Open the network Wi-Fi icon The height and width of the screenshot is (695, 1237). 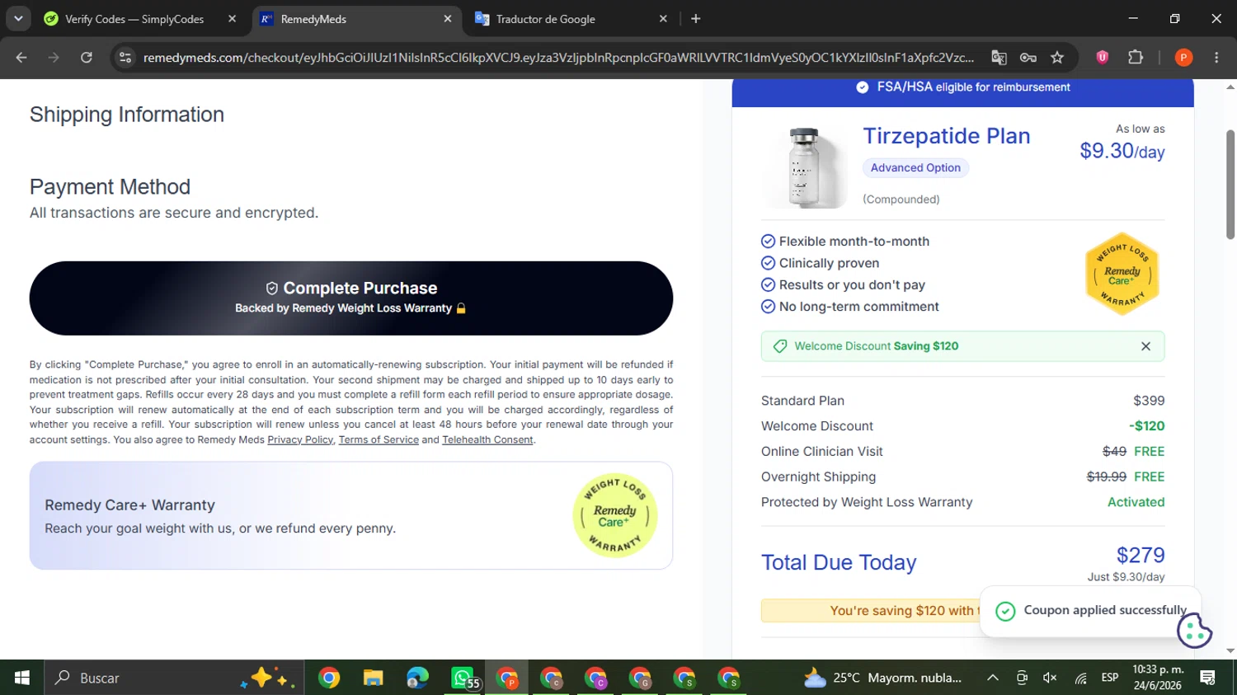point(1080,678)
